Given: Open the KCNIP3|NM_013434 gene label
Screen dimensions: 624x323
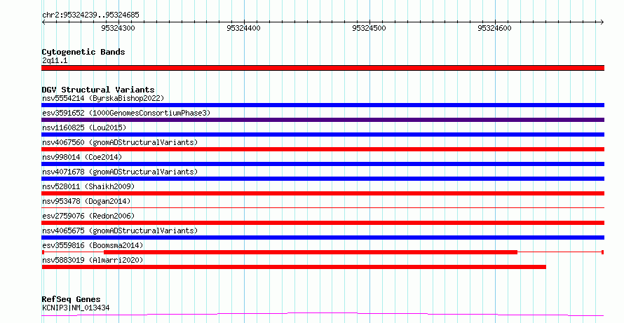Looking at the screenshot, I should tap(76, 308).
